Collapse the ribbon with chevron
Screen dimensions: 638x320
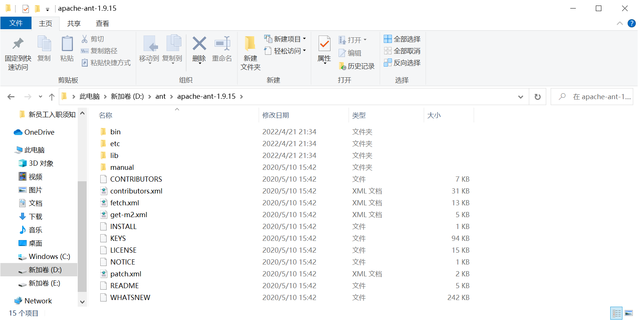coord(619,23)
